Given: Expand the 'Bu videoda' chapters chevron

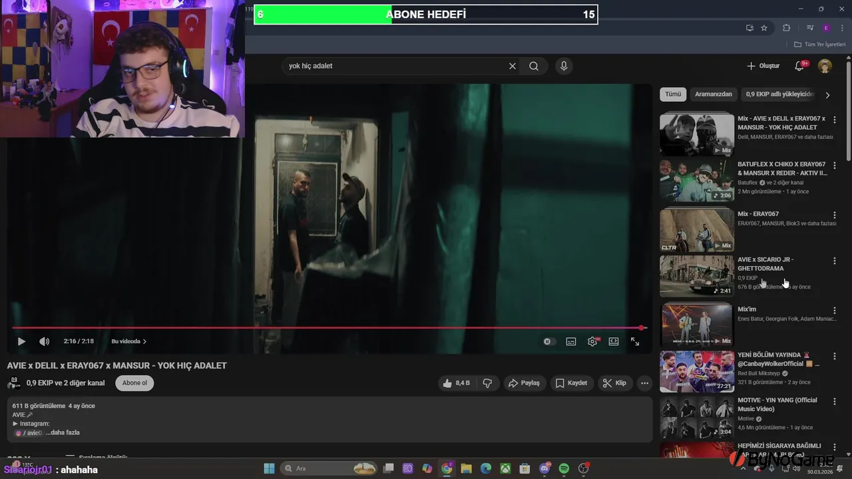Looking at the screenshot, I should pos(144,341).
